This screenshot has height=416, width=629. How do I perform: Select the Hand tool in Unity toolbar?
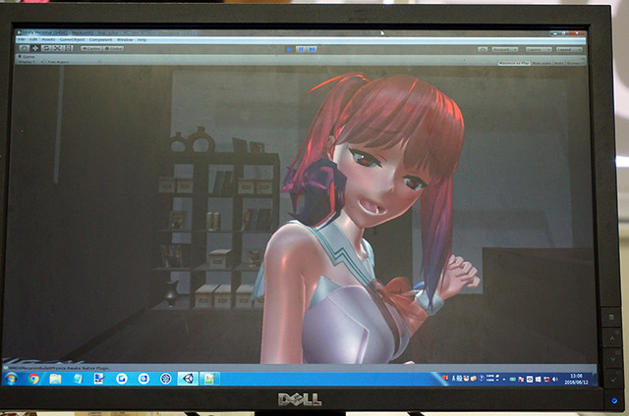[24, 48]
